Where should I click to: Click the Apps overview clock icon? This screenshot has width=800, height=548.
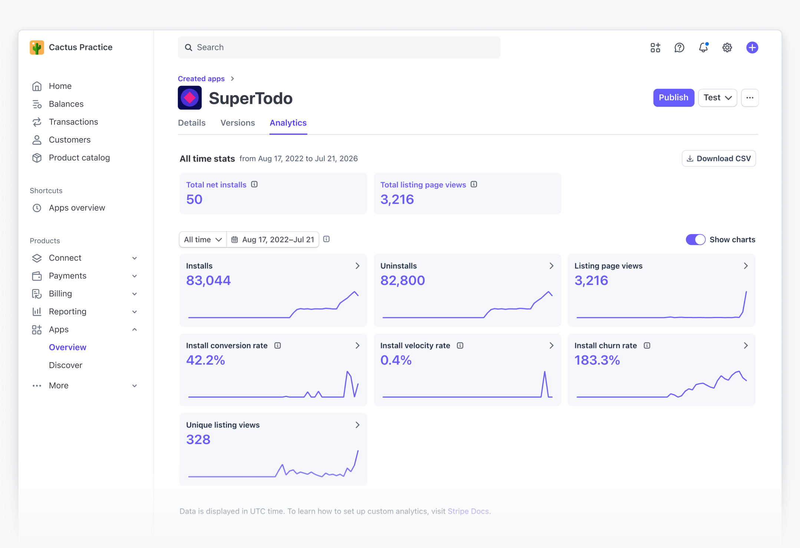click(x=37, y=208)
